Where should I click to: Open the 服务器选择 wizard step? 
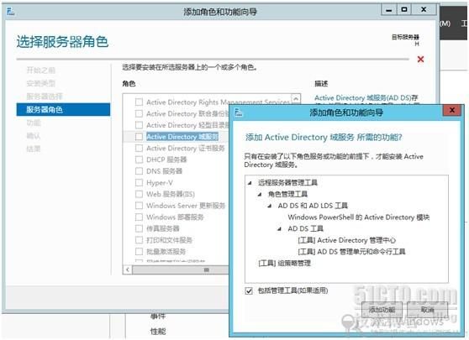(x=45, y=97)
